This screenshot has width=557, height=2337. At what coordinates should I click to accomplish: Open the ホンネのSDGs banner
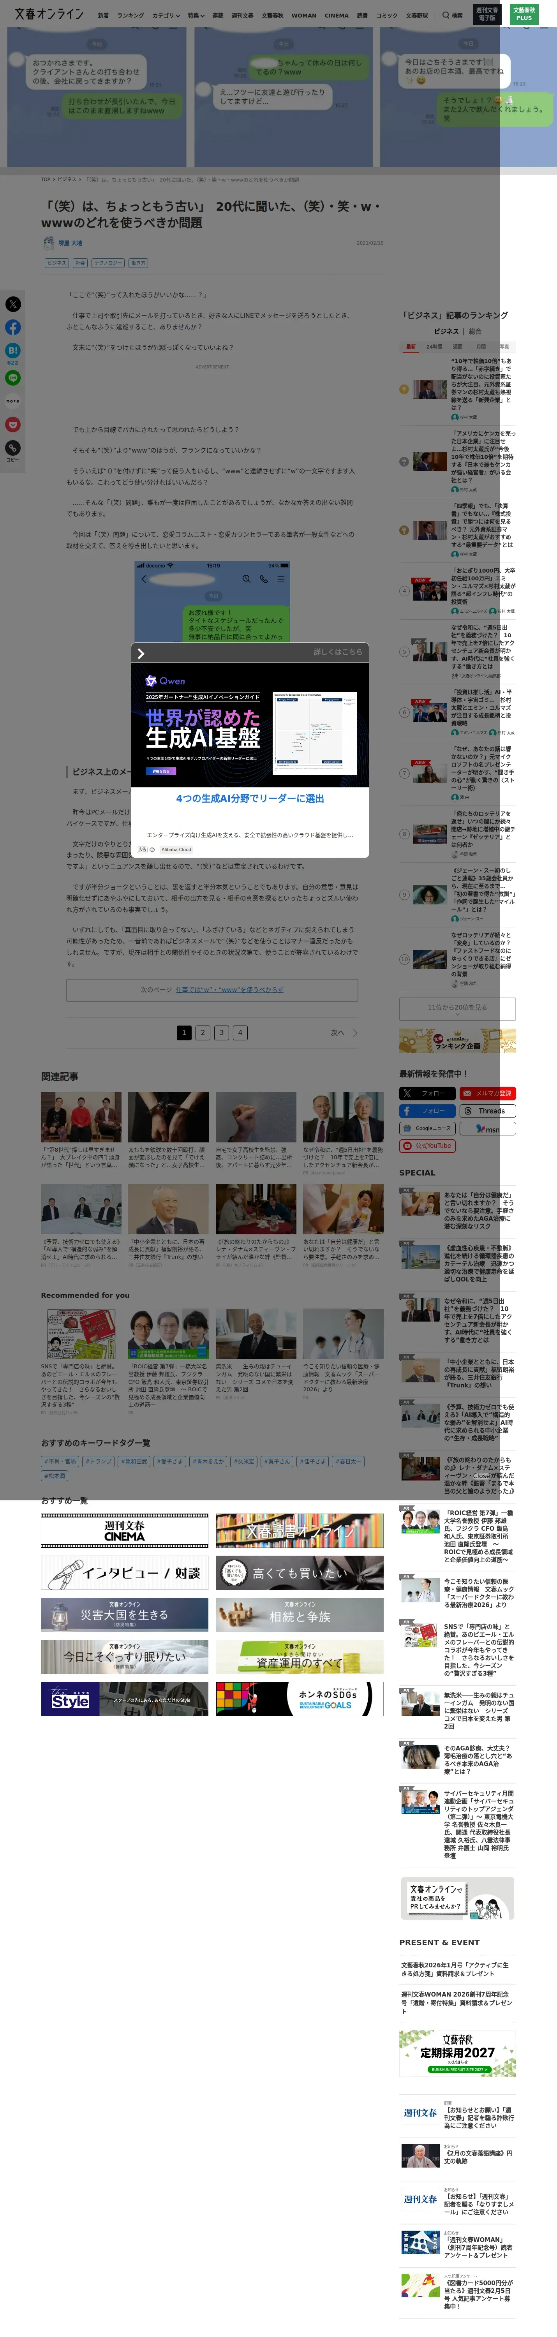point(300,1699)
